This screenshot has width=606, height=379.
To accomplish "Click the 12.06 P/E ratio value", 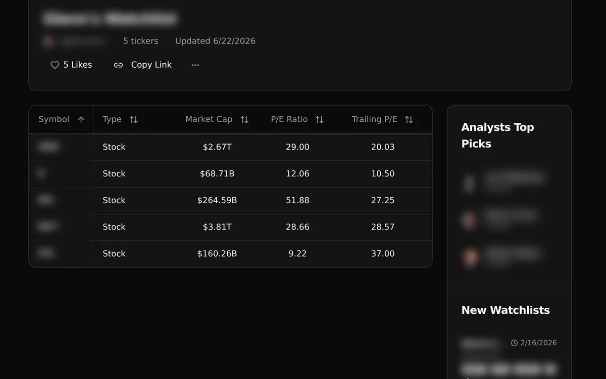I will (x=297, y=174).
